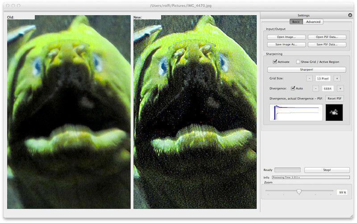Click the Save PSF Data... button
357x223 pixels.
coord(327,45)
